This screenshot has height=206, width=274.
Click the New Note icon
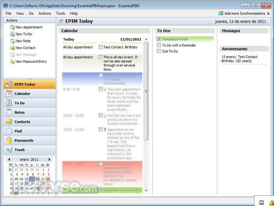tap(12, 41)
